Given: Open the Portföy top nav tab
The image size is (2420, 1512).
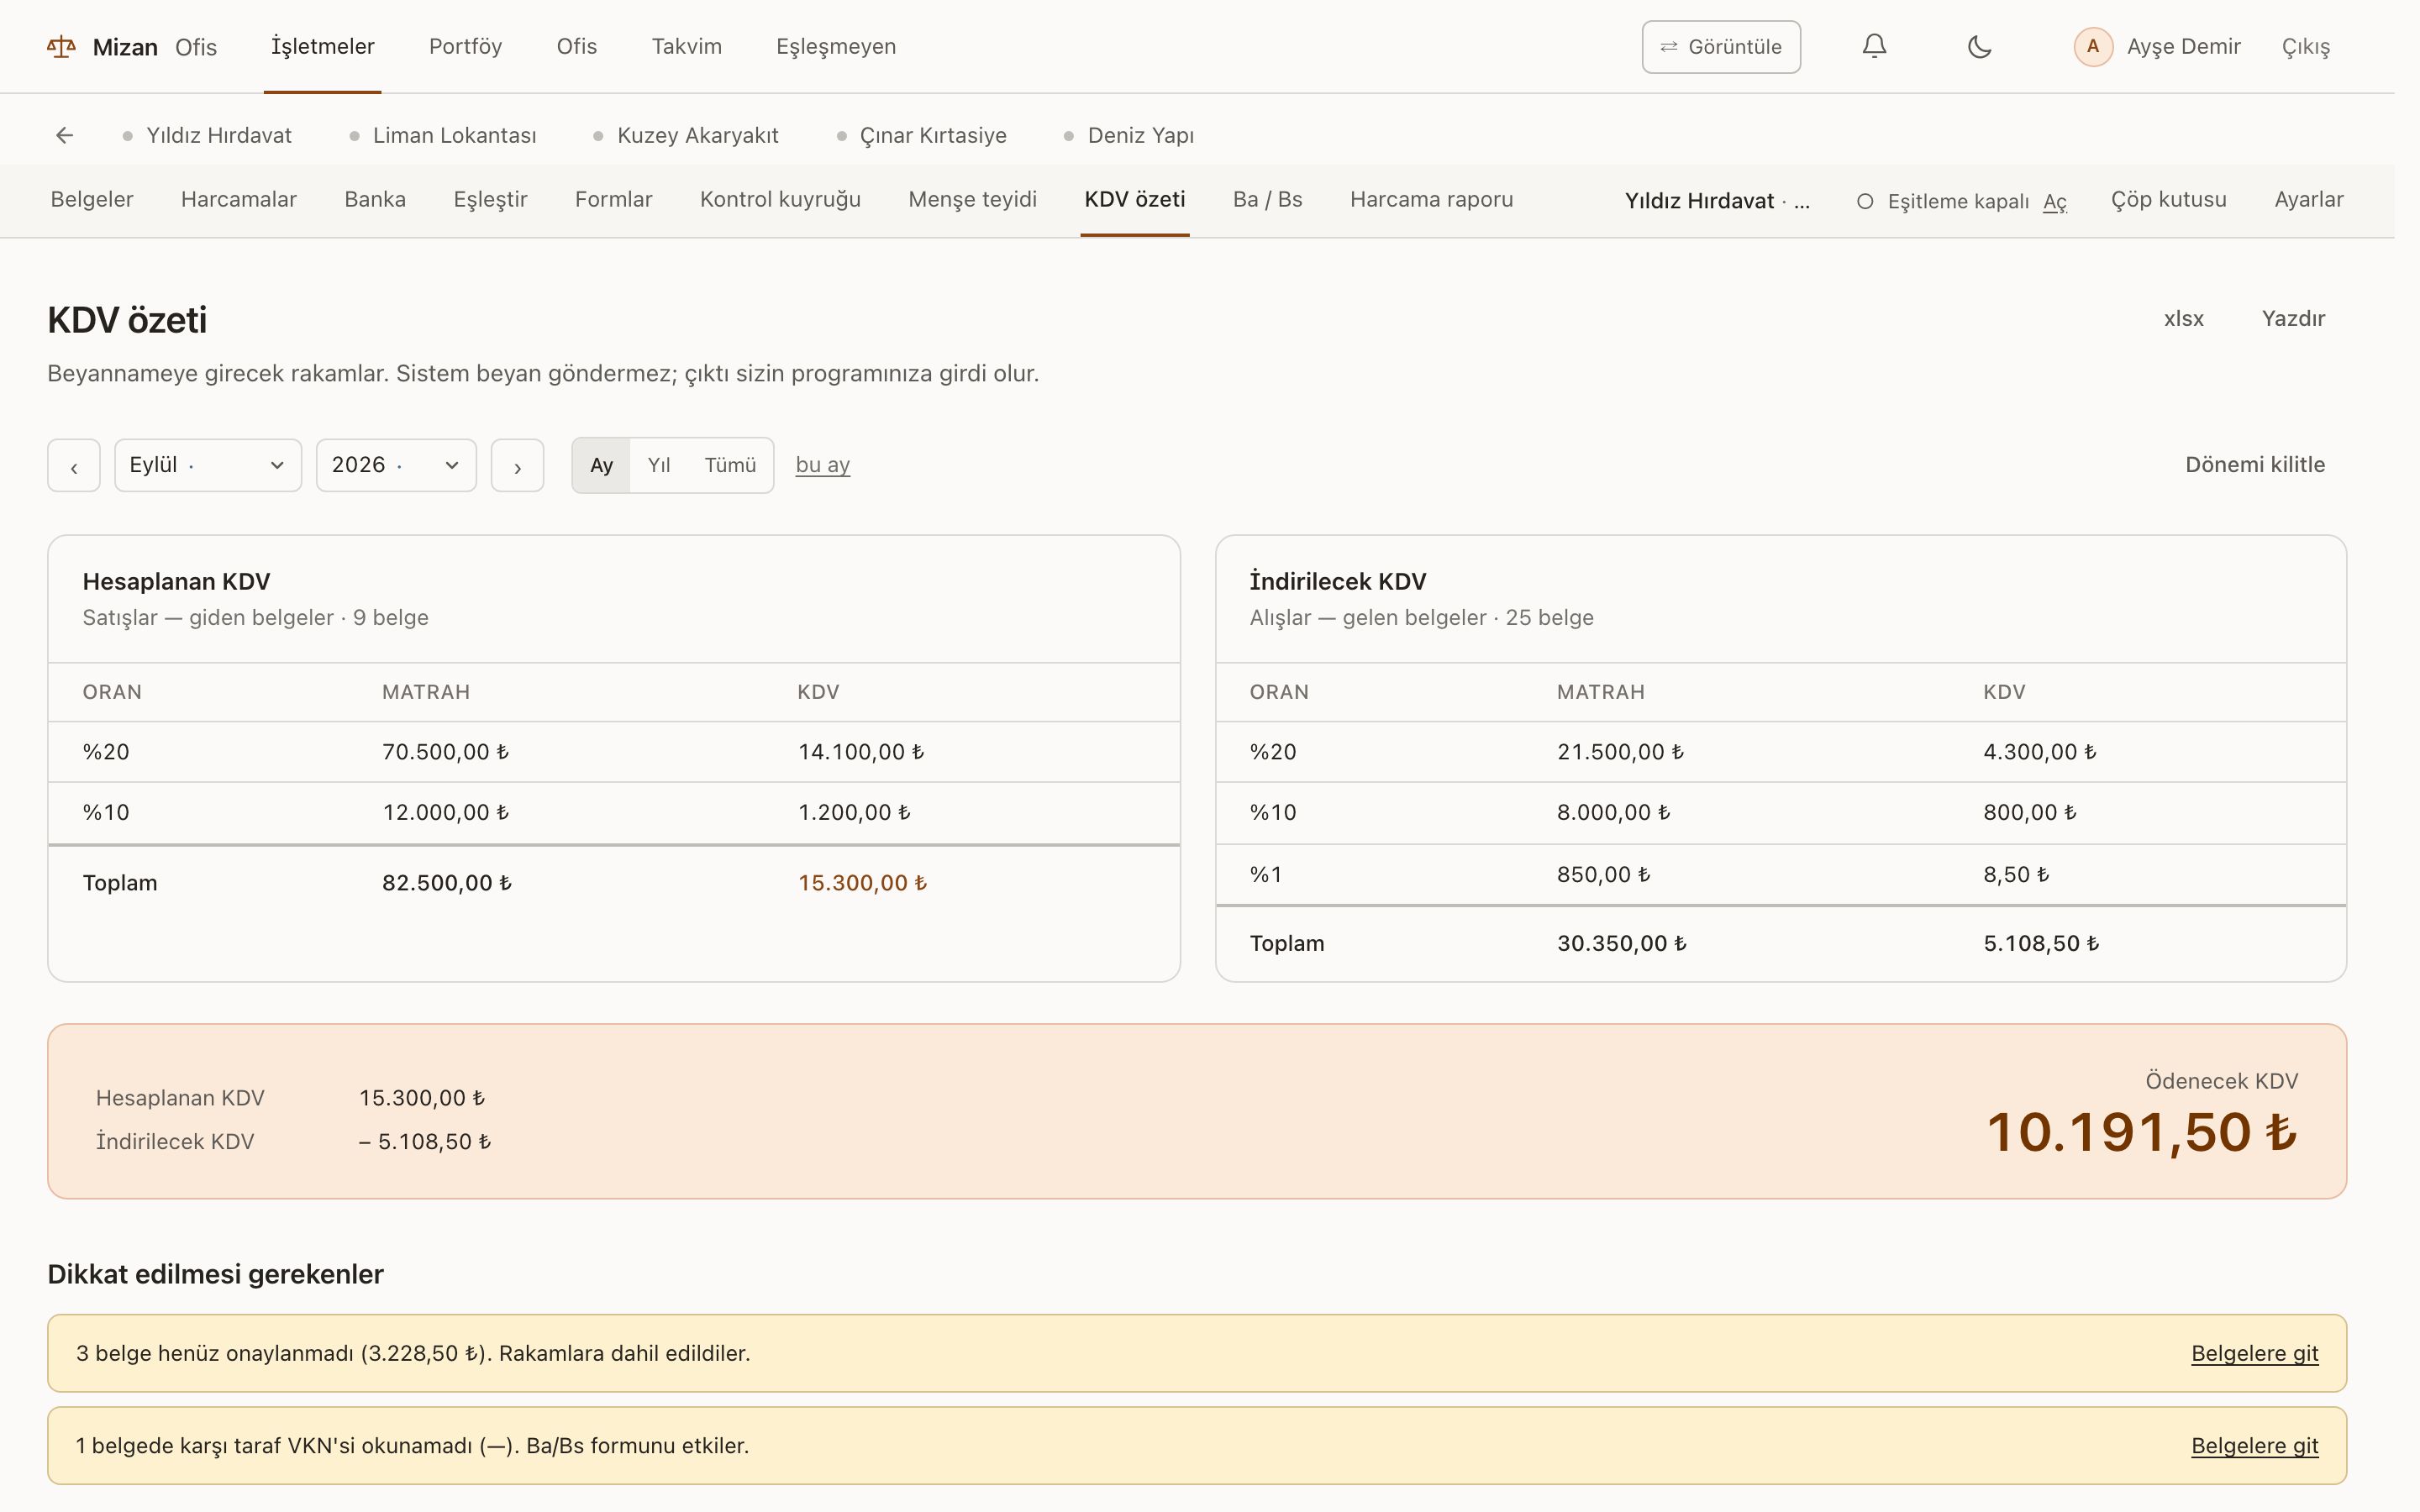Looking at the screenshot, I should click(465, 47).
